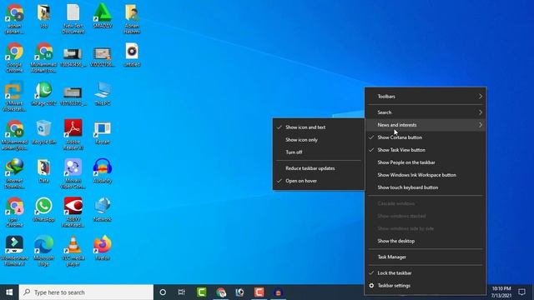
Task: Open the untitled disc image file
Action: pos(132,54)
